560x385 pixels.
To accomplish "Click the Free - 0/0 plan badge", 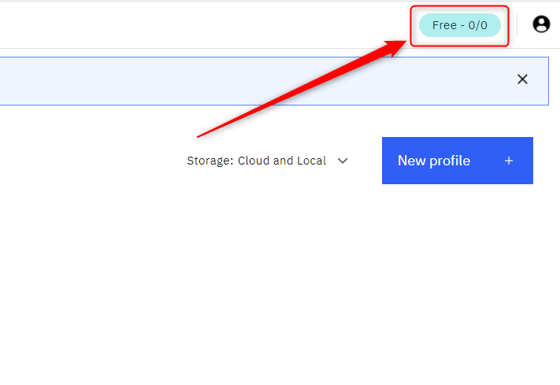I will click(459, 25).
